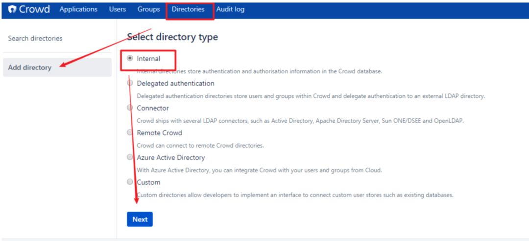Click the 'Internal' option label
529x241 pixels.
(x=148, y=59)
